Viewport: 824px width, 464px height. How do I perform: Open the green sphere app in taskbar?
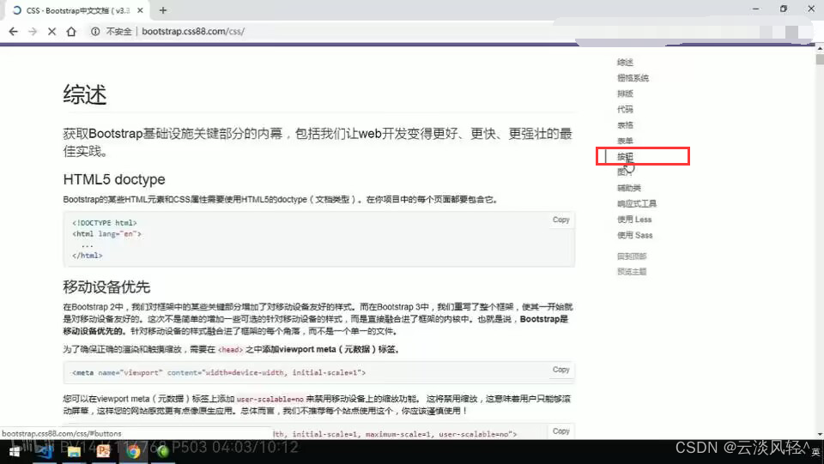click(162, 451)
